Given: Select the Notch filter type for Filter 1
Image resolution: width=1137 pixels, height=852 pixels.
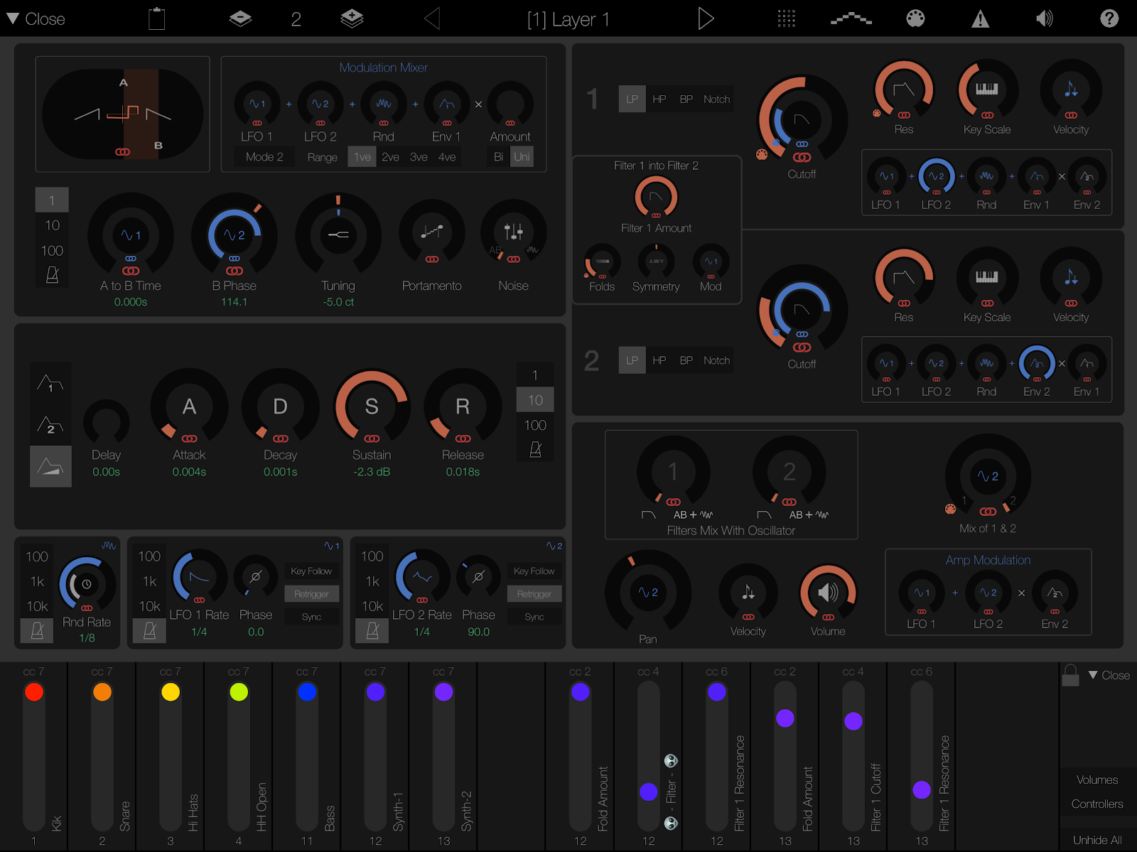Looking at the screenshot, I should click(x=716, y=99).
